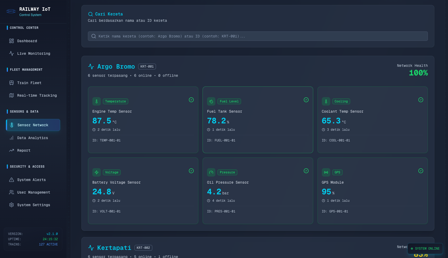Click the pulse icon beside Argo Bromo

point(91,67)
